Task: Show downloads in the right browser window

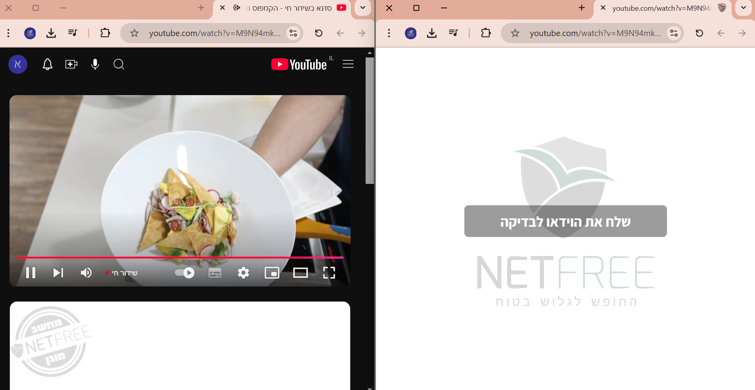Action: (x=432, y=33)
